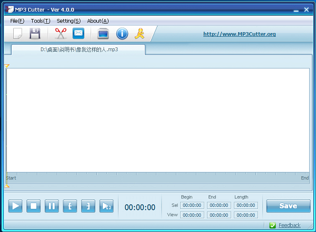The image size is (316, 232).
Task: Click the timeline ruler between Start and End
Action: pyautogui.click(x=158, y=178)
